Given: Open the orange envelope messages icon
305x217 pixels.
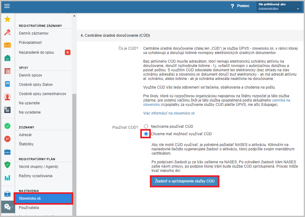Looking at the screenshot, I should click(7, 45).
